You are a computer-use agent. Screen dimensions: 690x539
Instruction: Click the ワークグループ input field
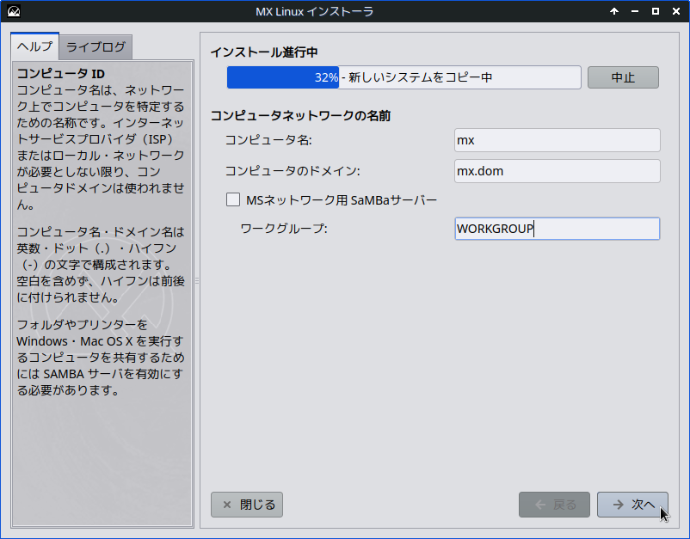point(558,229)
